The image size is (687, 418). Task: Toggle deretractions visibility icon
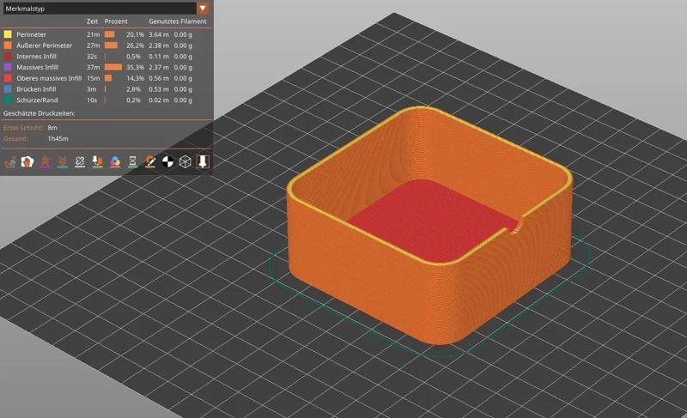pos(62,161)
